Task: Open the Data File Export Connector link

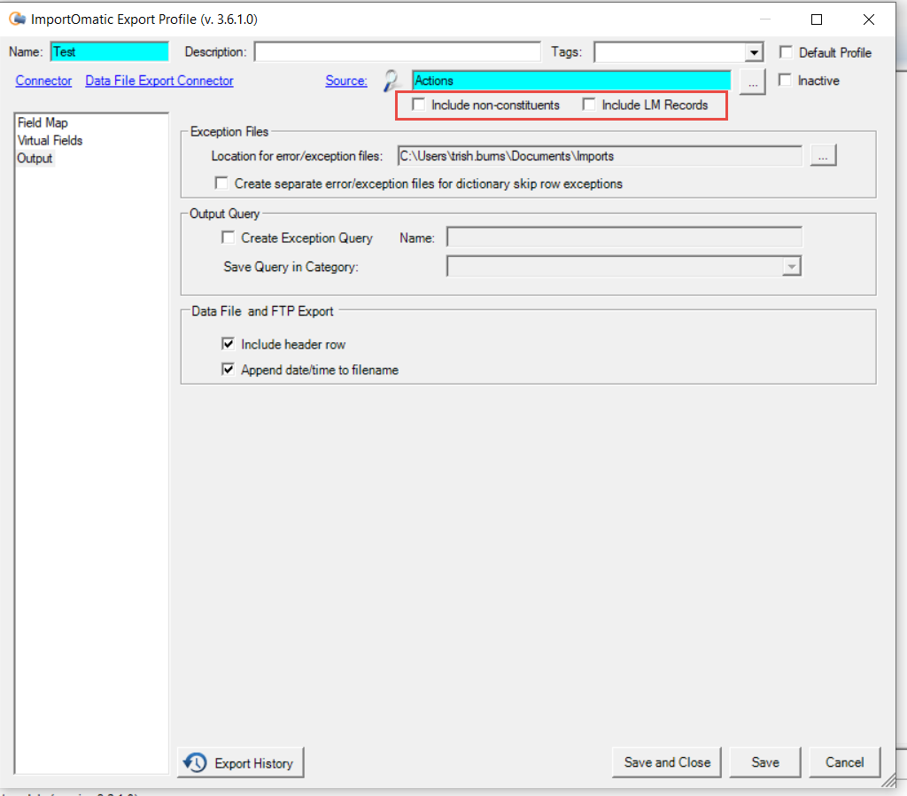Action: coord(159,80)
